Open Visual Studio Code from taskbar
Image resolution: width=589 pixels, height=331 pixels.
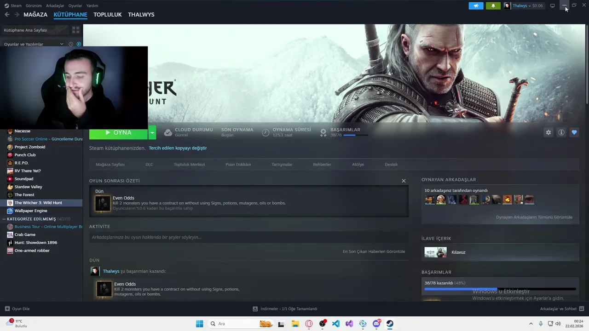(336, 324)
